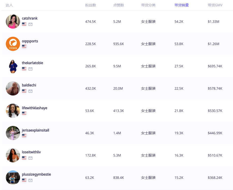Screen dimensions: 233x190
Task: Open the lifewithklashaye username link
Action: point(35,108)
